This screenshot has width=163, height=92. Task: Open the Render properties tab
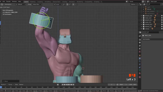tap(140, 40)
